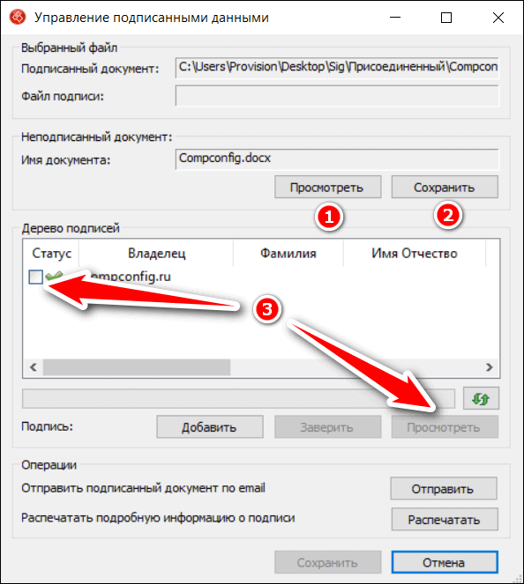Sort by the Статус column header
The height and width of the screenshot is (584, 524).
51,254
